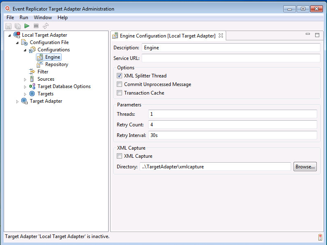Click the Refresh toolbar icon

point(46,26)
